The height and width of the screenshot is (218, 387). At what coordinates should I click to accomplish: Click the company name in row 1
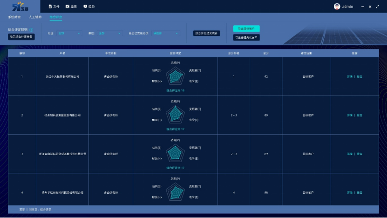(x=62, y=77)
